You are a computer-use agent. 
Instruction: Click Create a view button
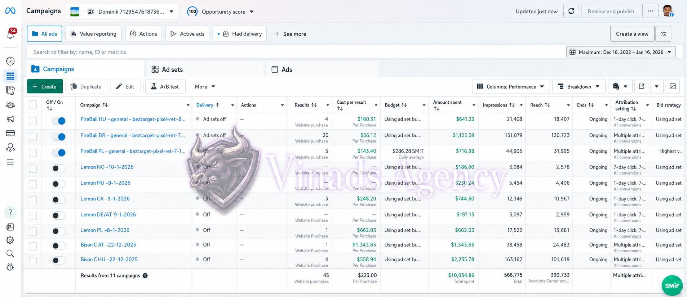632,34
